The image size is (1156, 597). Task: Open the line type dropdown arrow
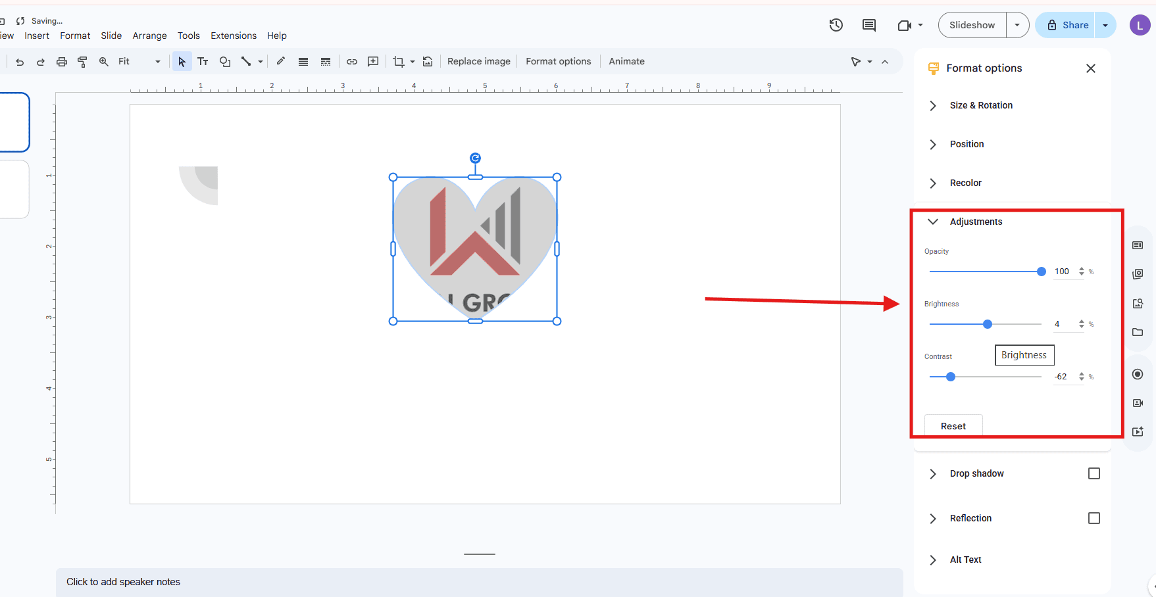tap(261, 62)
